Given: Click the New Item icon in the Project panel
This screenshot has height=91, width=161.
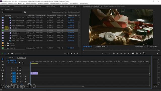Looking at the screenshot, I should [74, 53].
